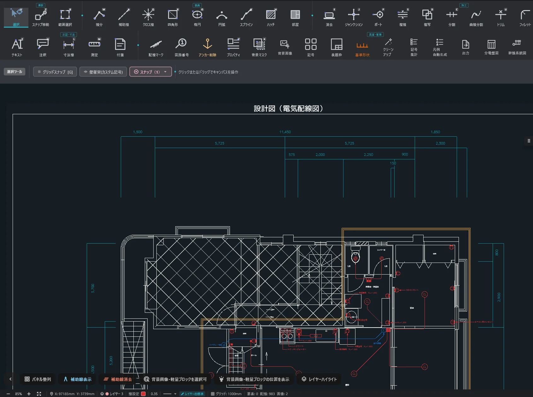Select the クロス線 cross line tool

148,17
